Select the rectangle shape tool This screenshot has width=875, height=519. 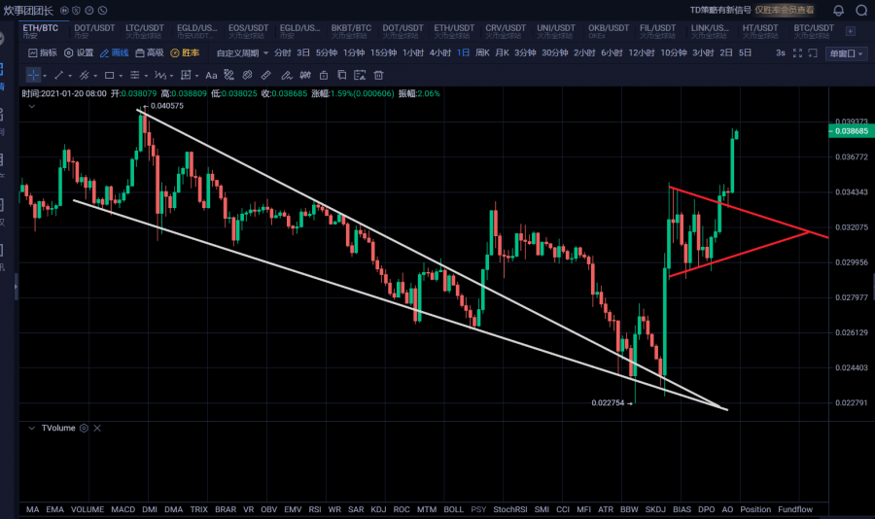point(109,75)
